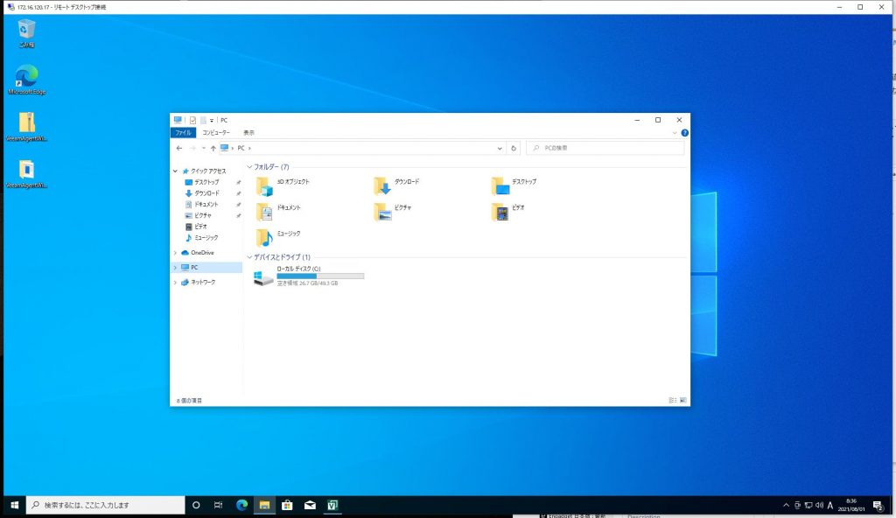Select the ドキュメント folder in the file pane
The width and height of the screenshot is (896, 518).
pos(278,212)
